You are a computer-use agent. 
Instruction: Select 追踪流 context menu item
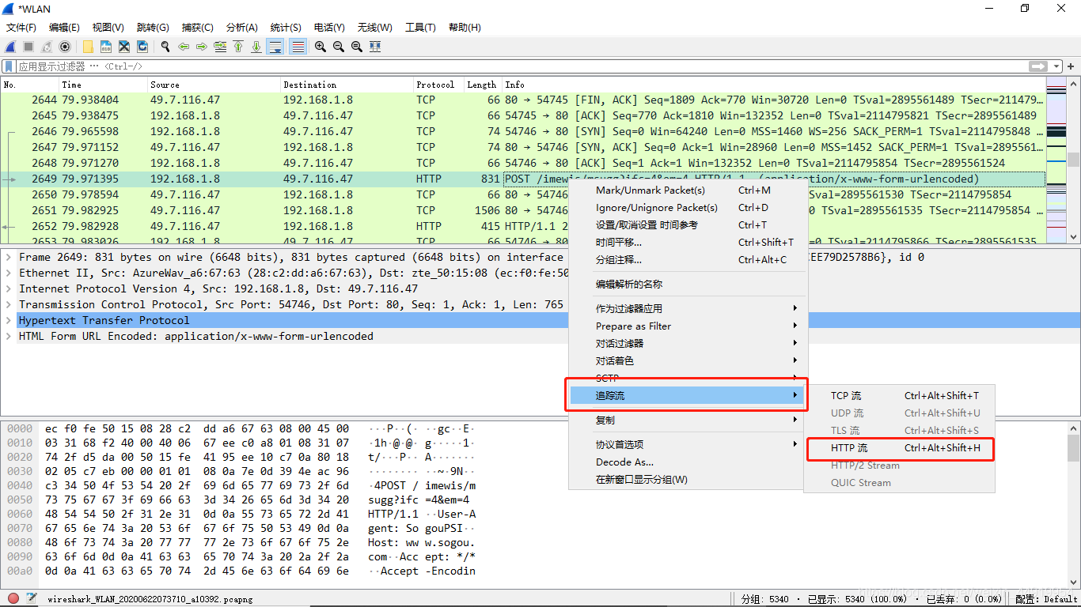[688, 395]
